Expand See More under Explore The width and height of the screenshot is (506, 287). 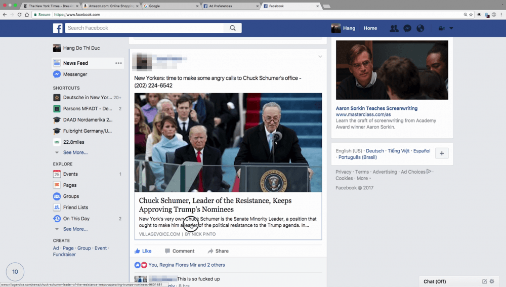(x=75, y=229)
